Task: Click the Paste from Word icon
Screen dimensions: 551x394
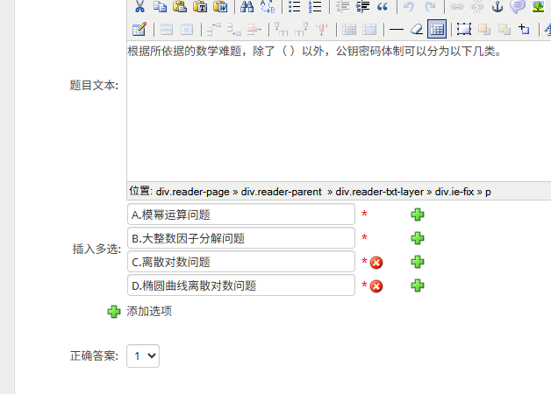Action: click(x=220, y=7)
